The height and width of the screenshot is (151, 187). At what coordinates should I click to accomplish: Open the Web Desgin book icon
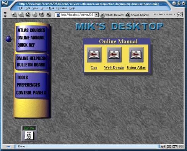pos(114,55)
